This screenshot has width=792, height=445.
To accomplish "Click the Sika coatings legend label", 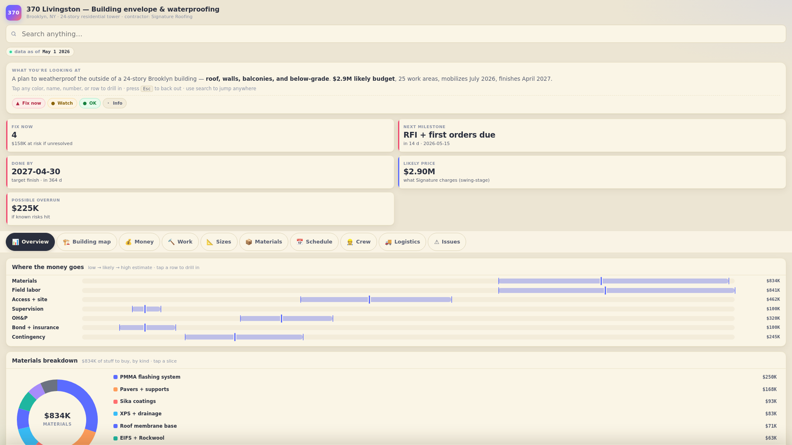I will coord(138,401).
